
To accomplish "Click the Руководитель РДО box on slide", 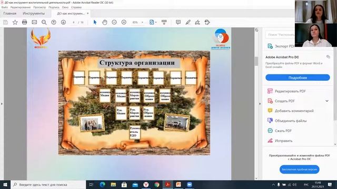I will pos(135,132).
